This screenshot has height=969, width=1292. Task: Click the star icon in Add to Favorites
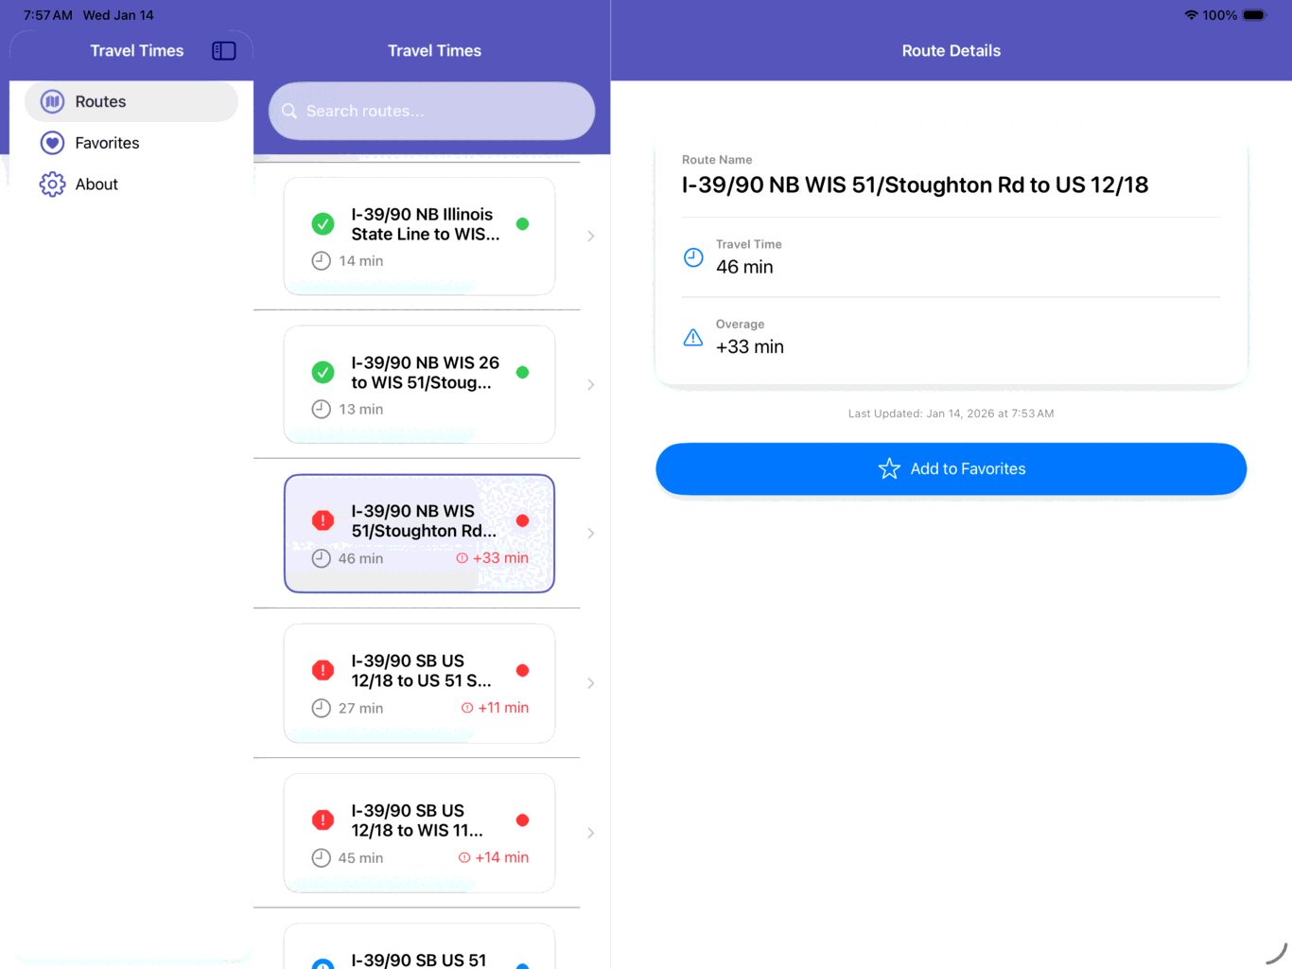[889, 469]
